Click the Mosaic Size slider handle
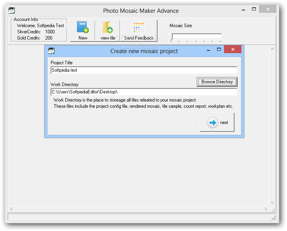The height and width of the screenshot is (231, 287). 171,37
